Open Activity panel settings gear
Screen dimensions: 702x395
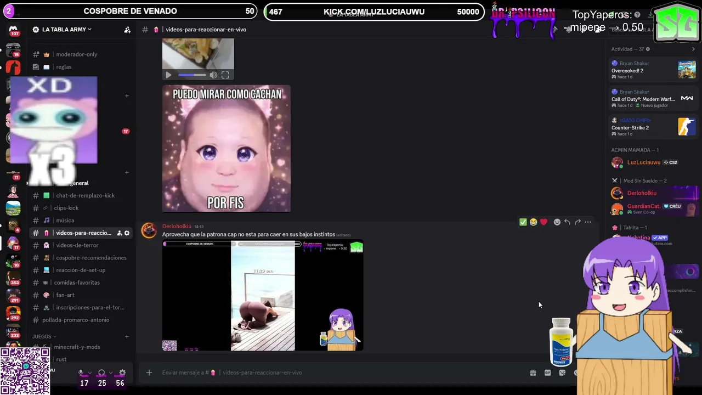pos(648,49)
